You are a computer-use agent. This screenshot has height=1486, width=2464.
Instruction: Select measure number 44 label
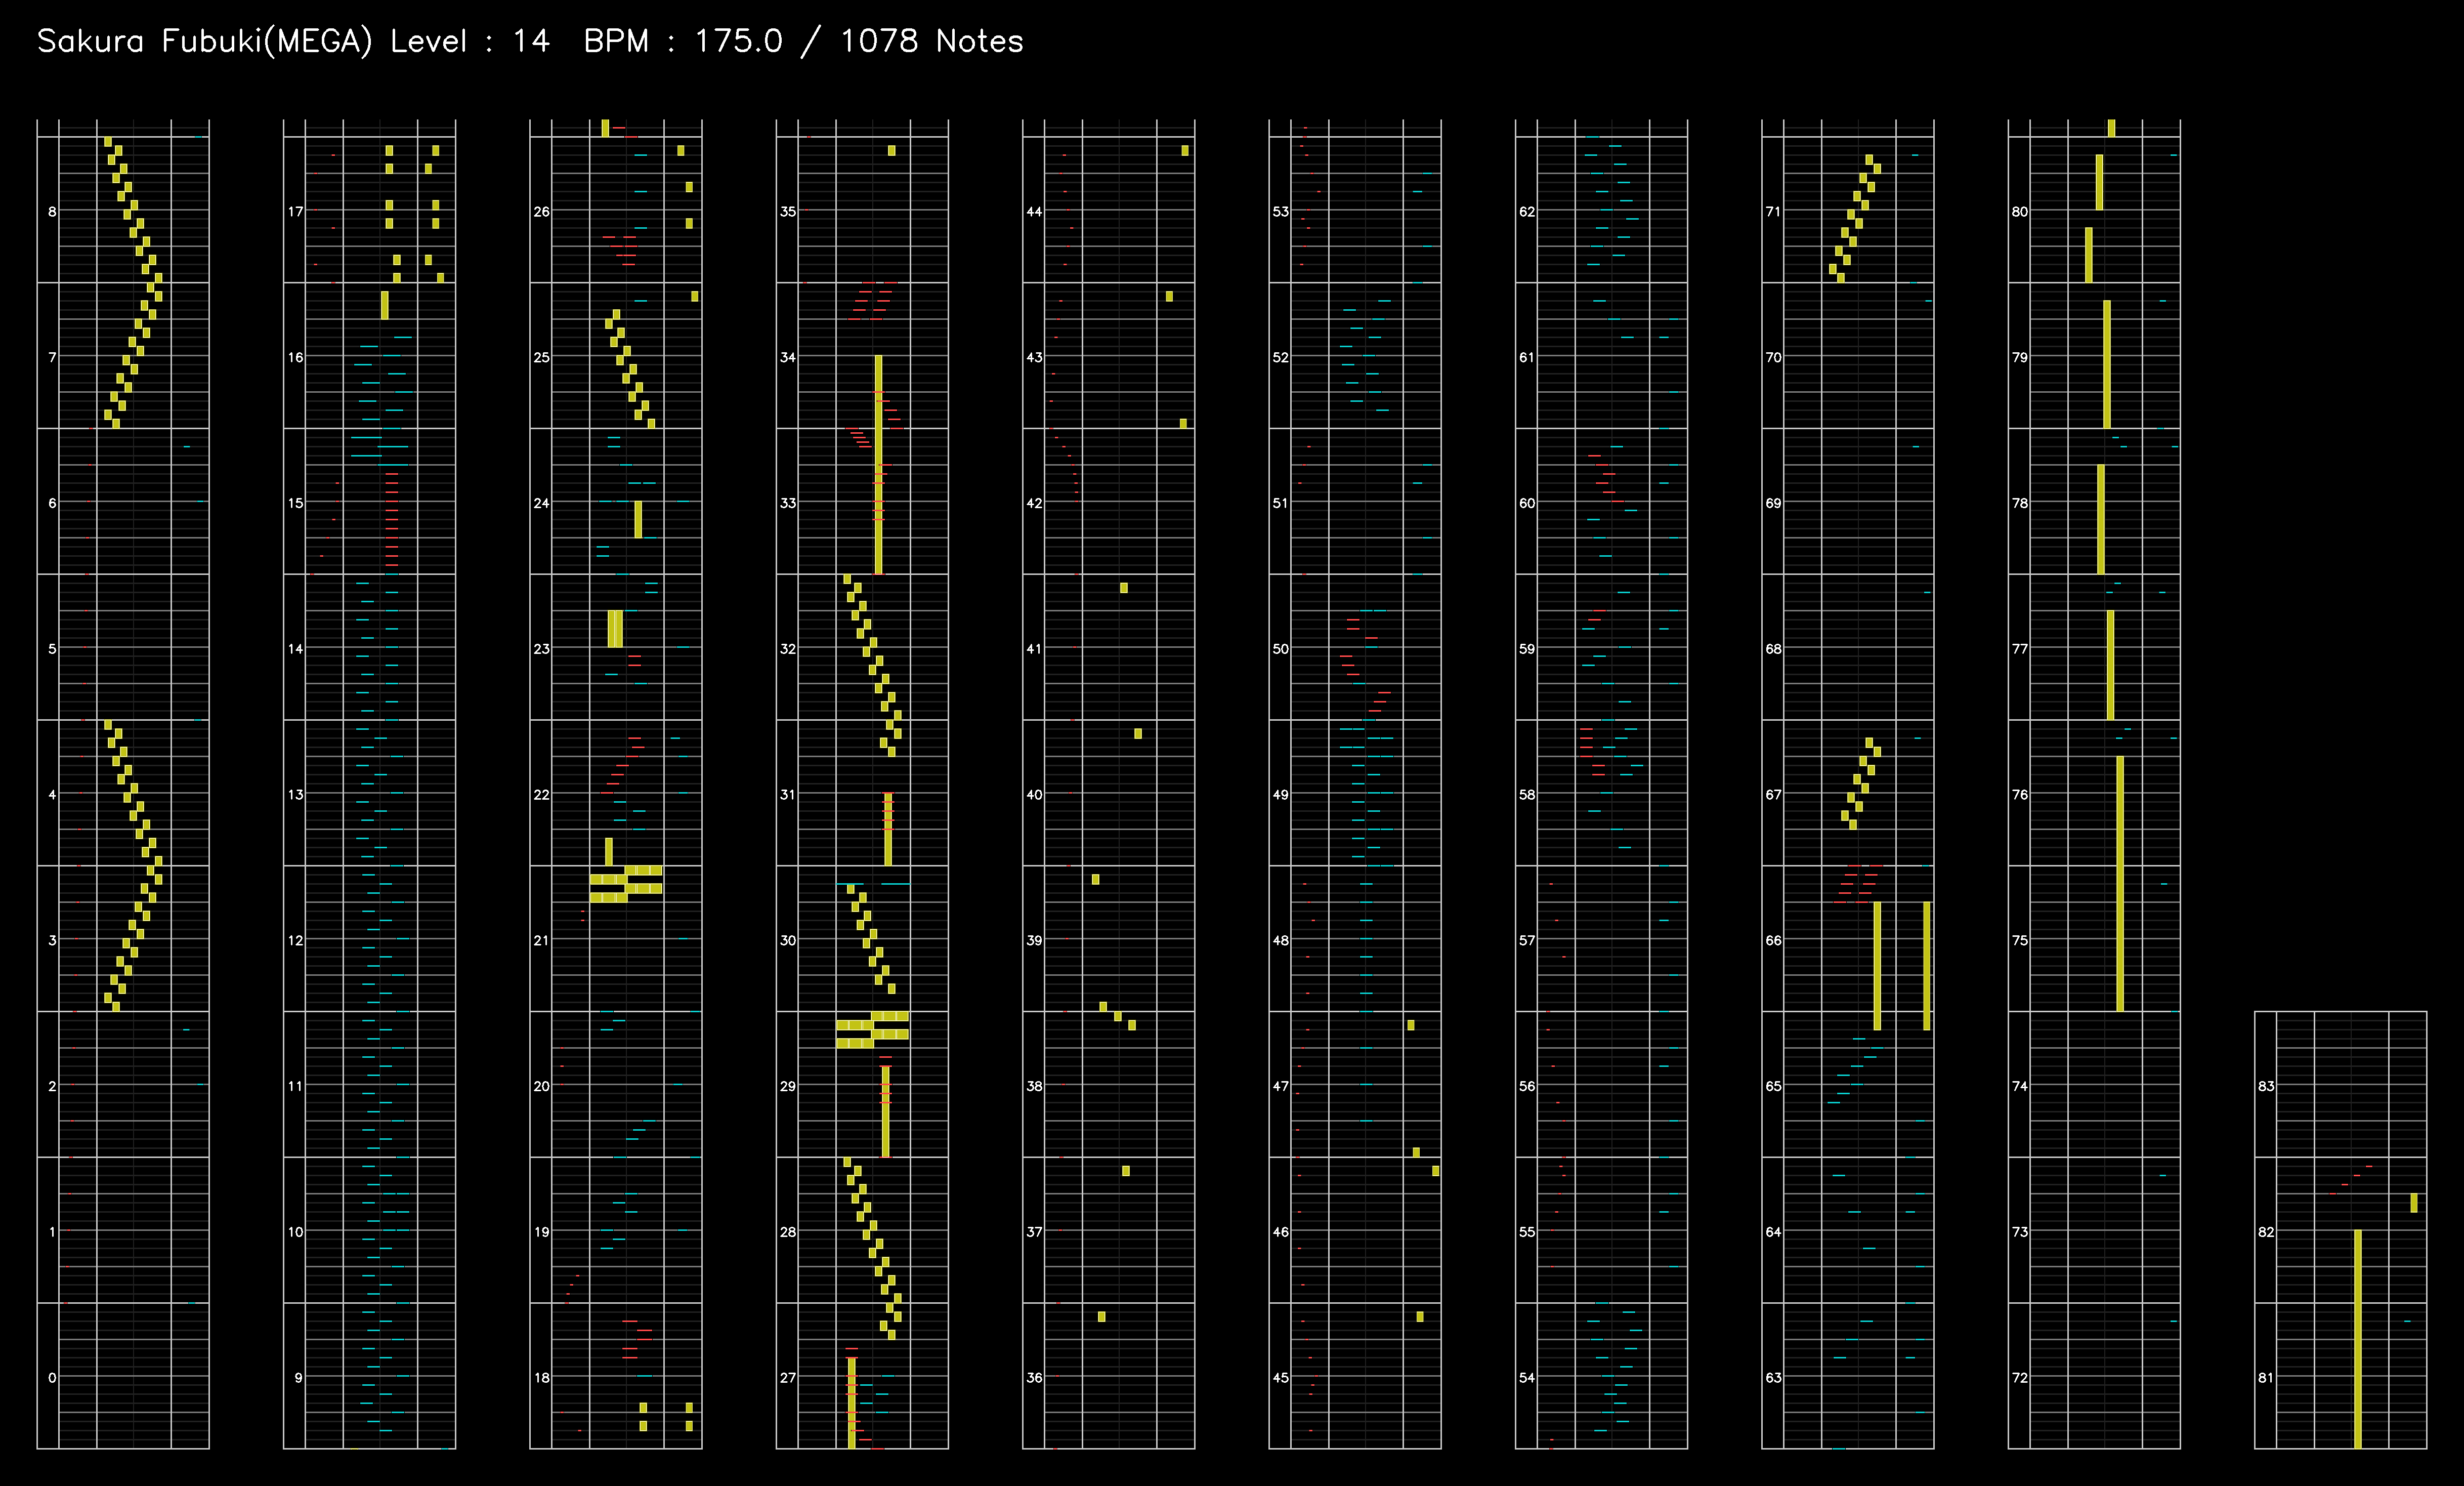pos(1034,212)
